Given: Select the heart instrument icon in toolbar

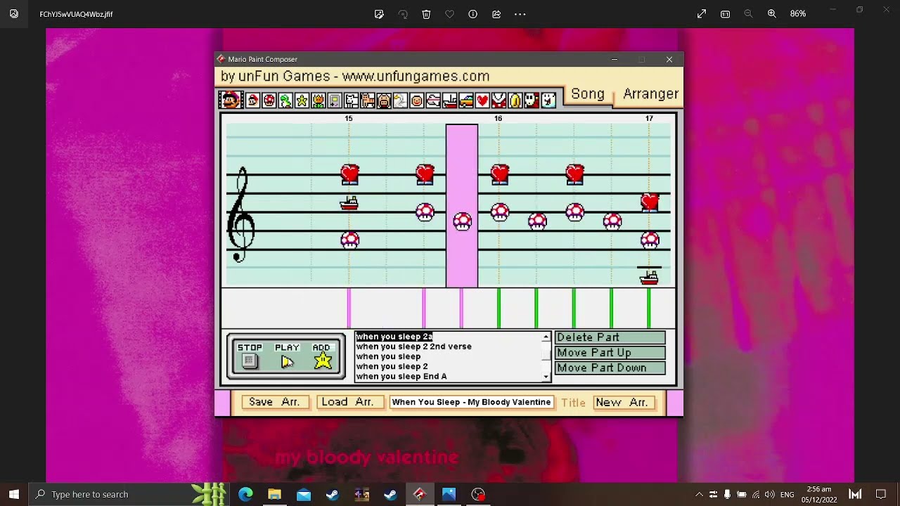Looking at the screenshot, I should tap(482, 100).
